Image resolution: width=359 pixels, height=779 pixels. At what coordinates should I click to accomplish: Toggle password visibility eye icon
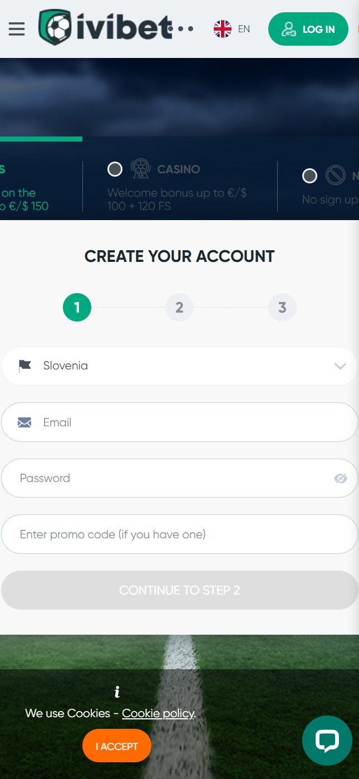click(341, 478)
